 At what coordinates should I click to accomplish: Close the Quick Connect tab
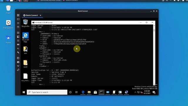41,15
